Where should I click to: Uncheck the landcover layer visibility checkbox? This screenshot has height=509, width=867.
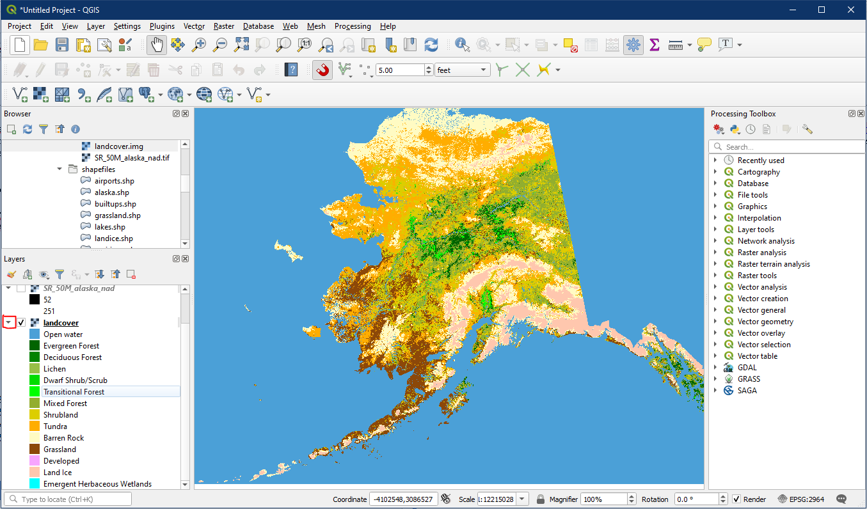click(22, 323)
